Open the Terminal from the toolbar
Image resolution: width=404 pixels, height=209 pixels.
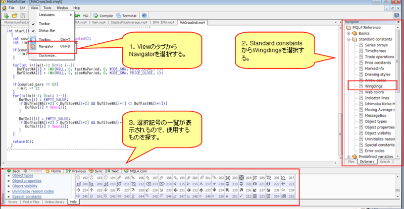(x=126, y=16)
